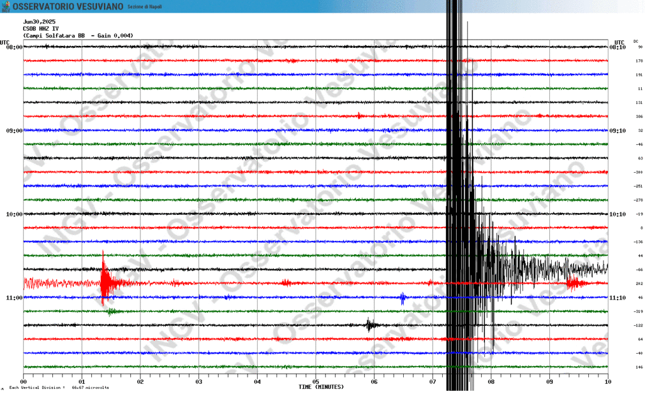Click the OSSERVATORIO VESUVIANO title
Screen dimensions: 645x394
pos(68,6)
